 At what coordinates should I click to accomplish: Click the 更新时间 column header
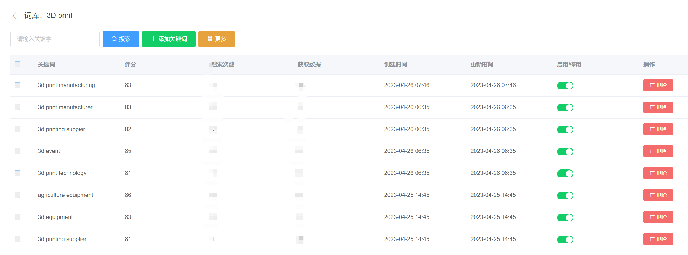point(482,65)
